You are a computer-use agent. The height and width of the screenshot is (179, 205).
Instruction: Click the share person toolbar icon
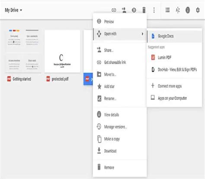tap(124, 10)
